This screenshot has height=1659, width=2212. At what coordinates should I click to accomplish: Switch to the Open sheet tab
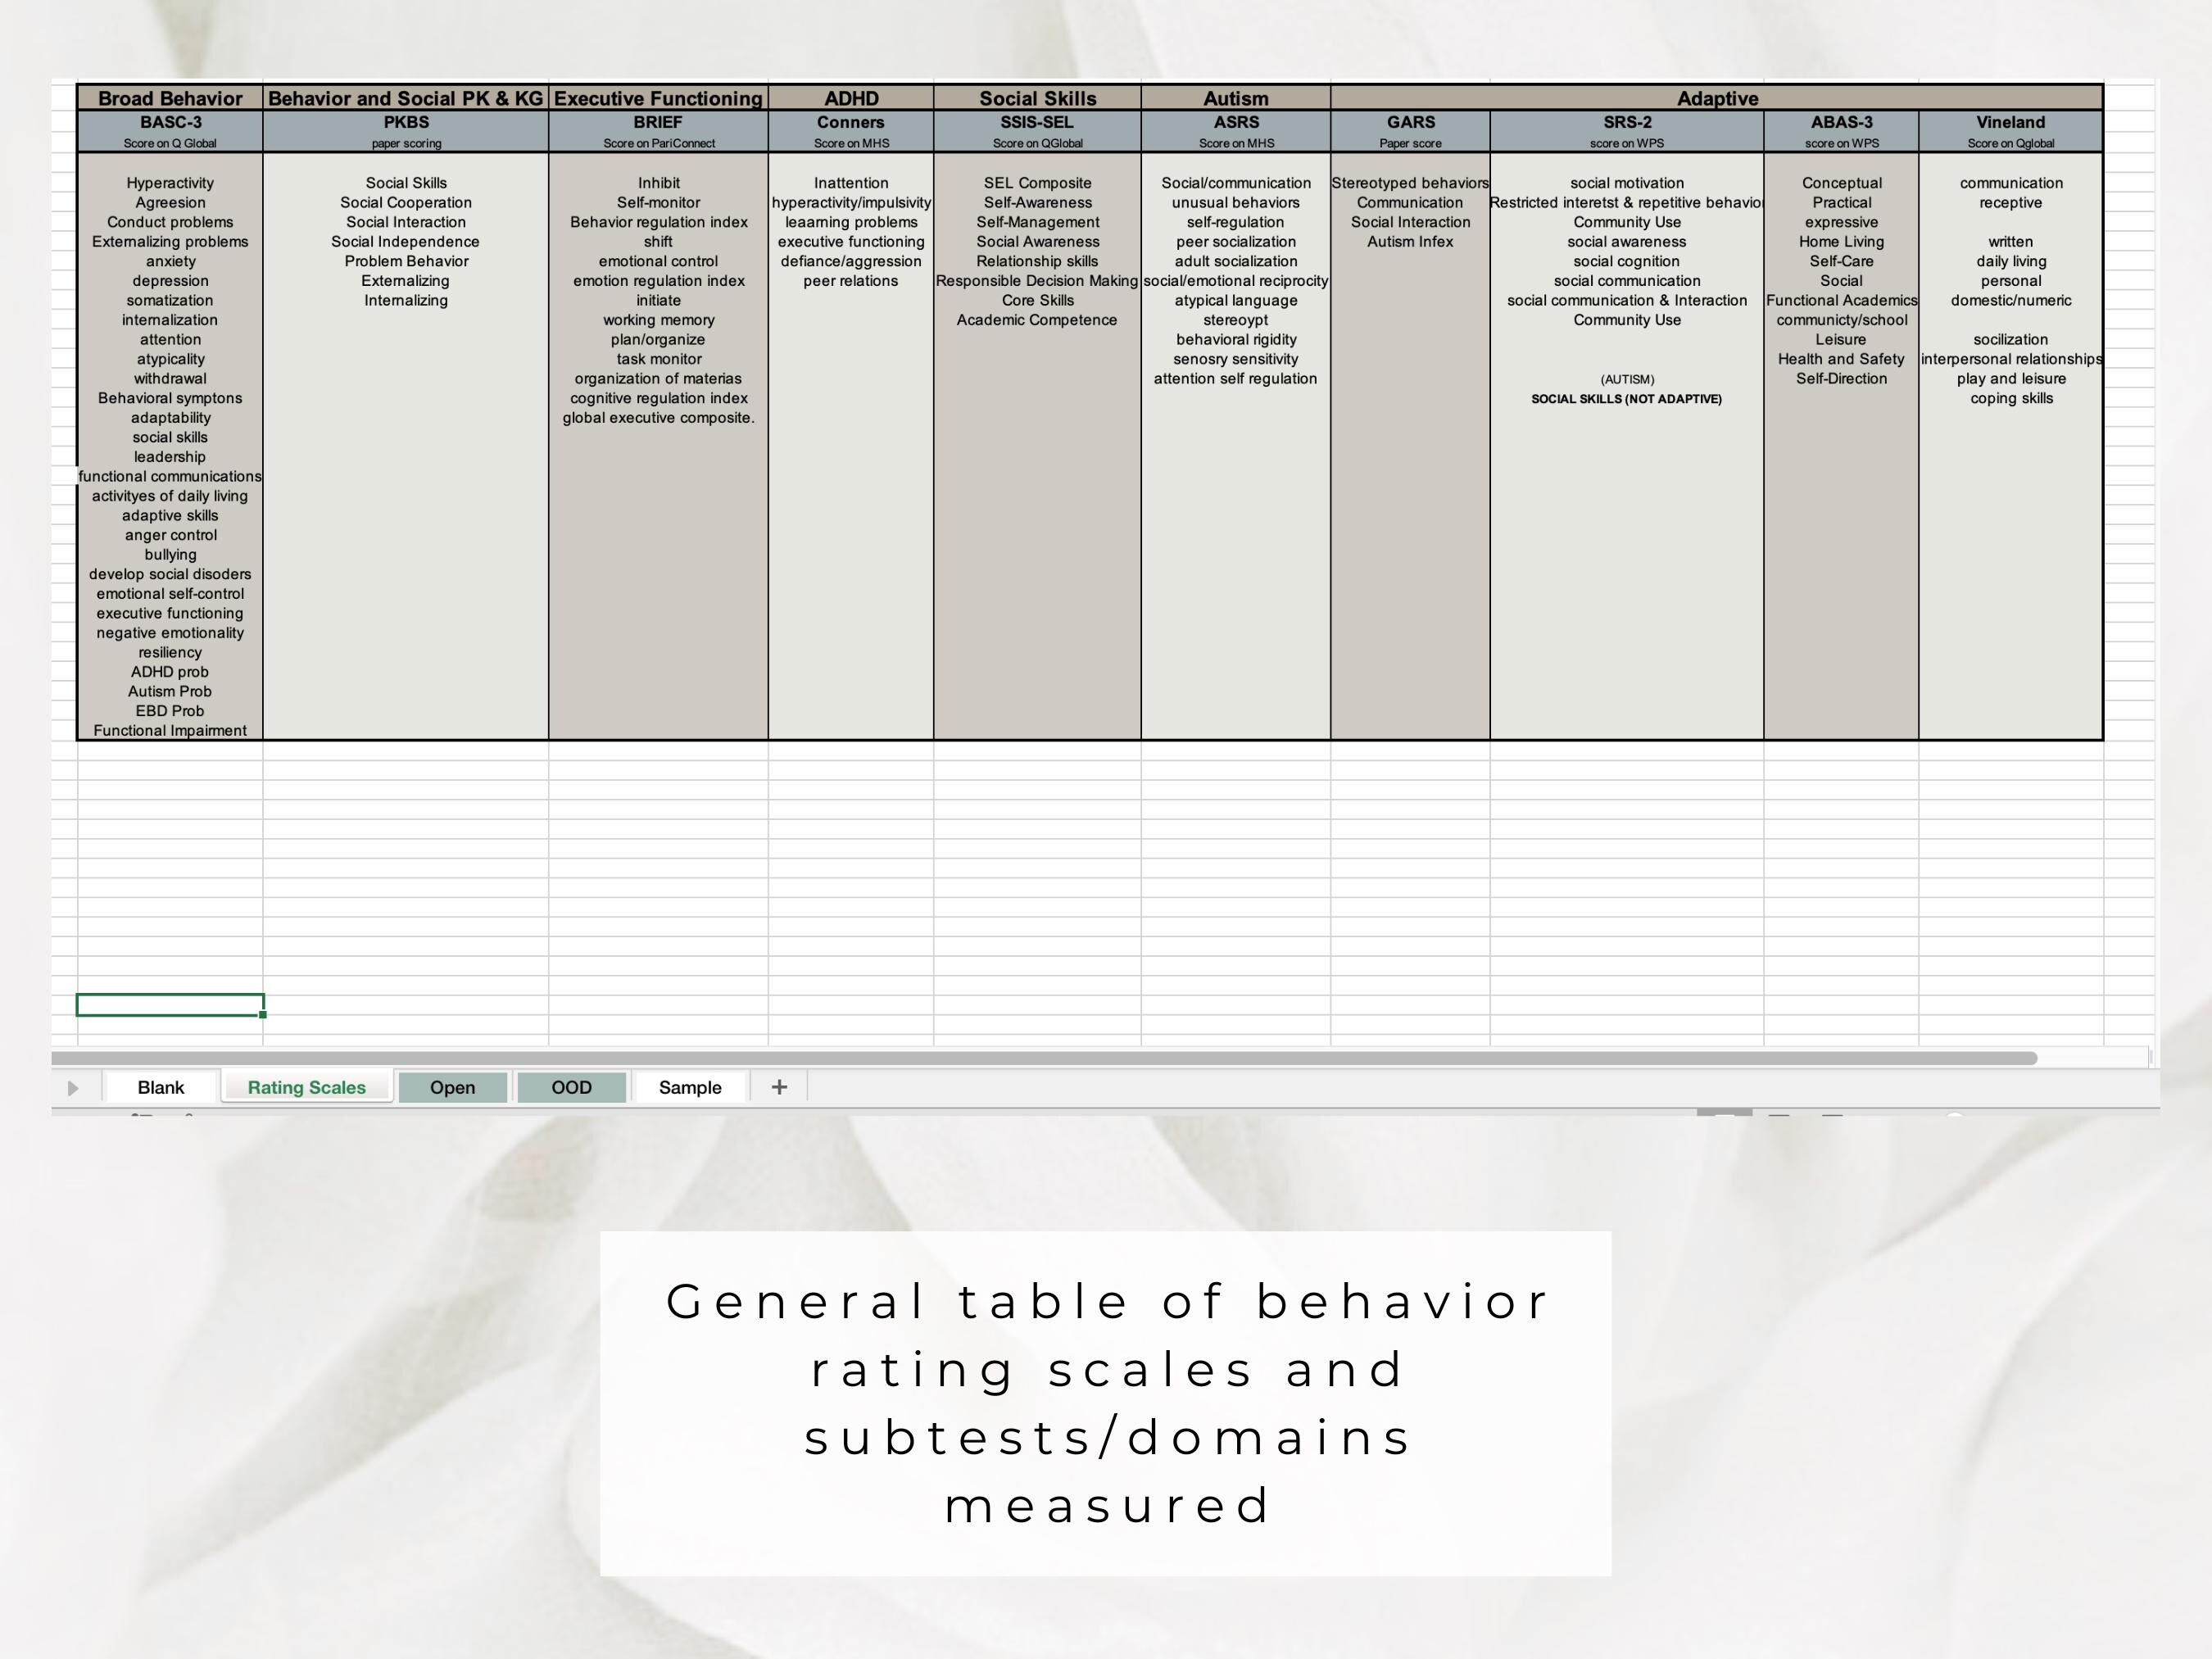pyautogui.click(x=452, y=1087)
